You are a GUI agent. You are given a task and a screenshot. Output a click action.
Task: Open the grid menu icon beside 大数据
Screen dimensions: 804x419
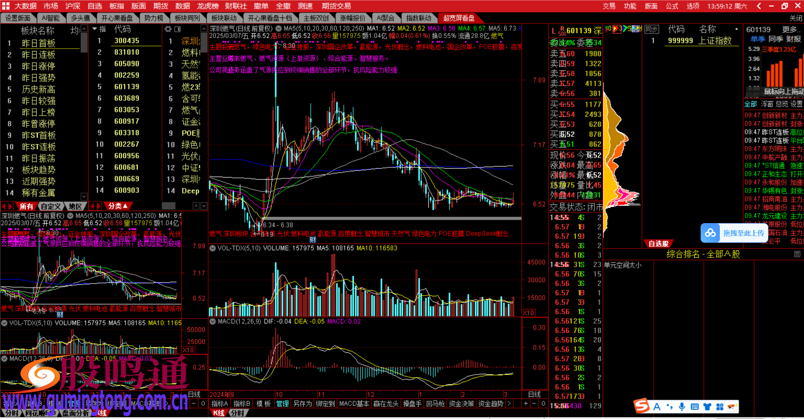pyautogui.click(x=6, y=6)
